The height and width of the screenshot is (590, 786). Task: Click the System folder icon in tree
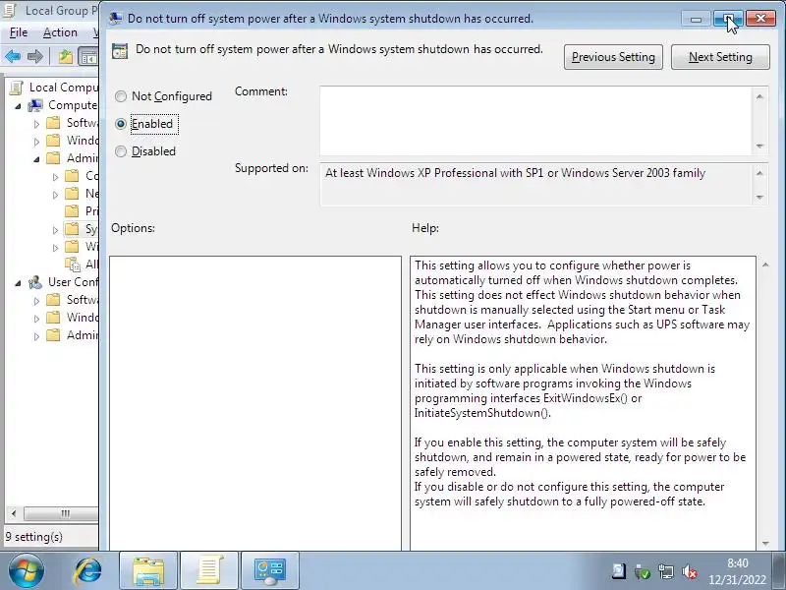72,229
